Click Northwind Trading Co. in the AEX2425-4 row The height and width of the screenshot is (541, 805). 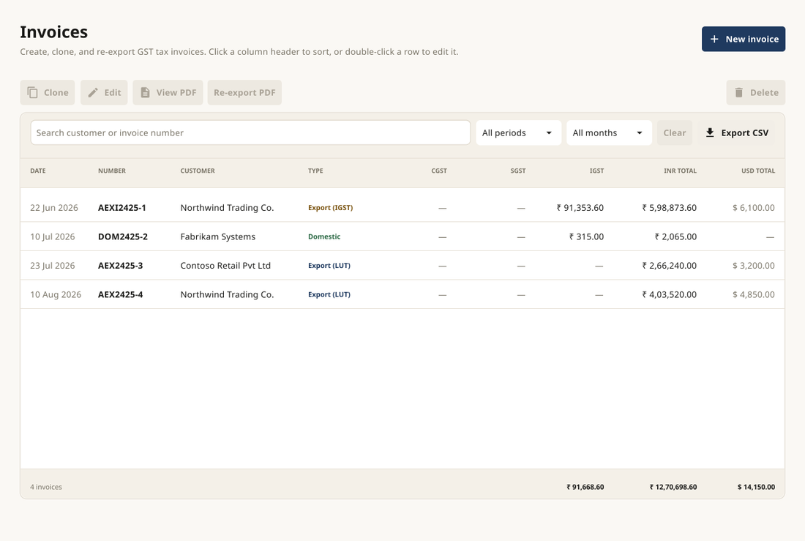click(x=227, y=294)
